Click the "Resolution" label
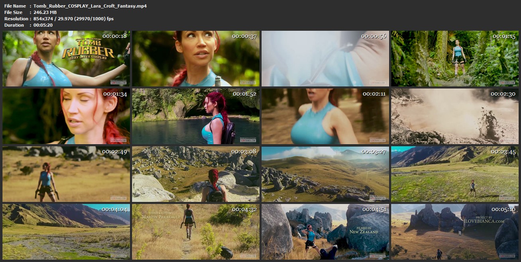 [16, 19]
